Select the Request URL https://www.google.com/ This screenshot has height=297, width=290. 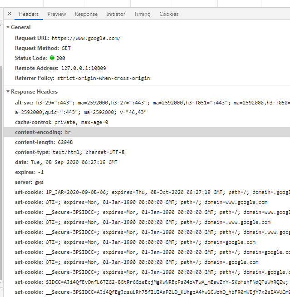click(86, 38)
